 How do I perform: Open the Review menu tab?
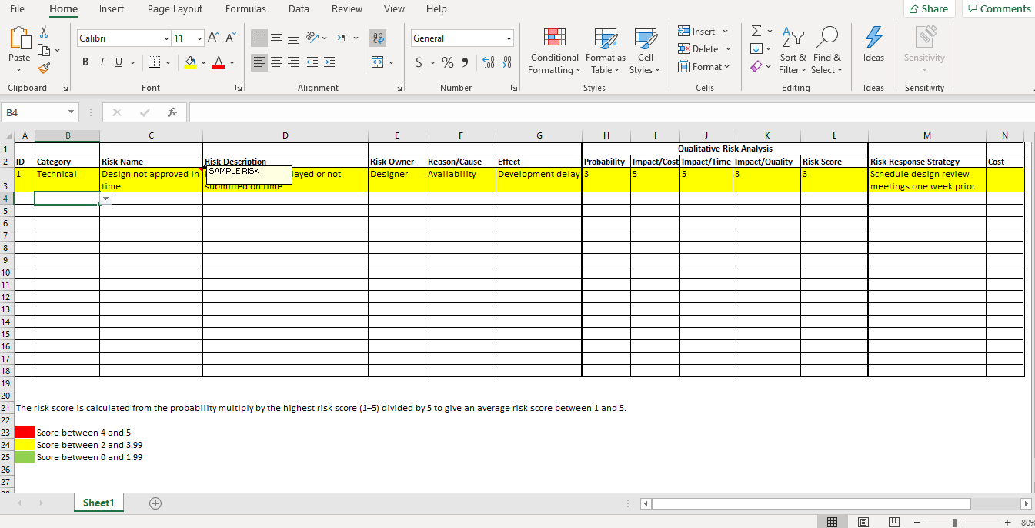tap(346, 9)
